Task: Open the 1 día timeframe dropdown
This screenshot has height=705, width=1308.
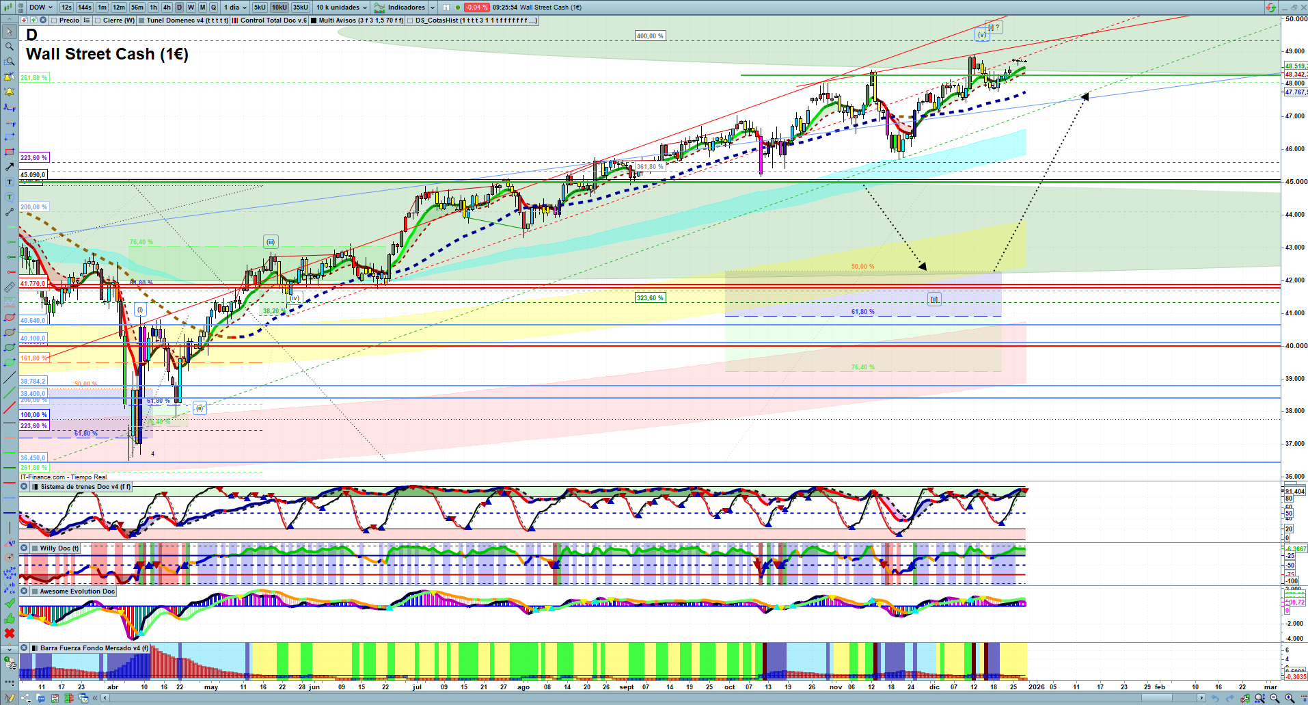Action: coord(236,8)
